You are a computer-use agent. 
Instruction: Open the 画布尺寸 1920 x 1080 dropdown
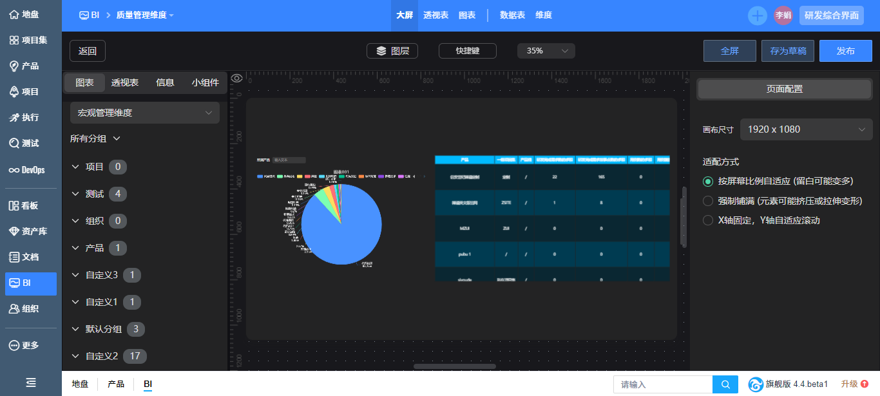(807, 129)
